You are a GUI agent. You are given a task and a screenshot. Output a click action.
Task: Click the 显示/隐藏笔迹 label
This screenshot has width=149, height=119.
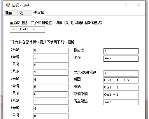pyautogui.click(x=85, y=72)
